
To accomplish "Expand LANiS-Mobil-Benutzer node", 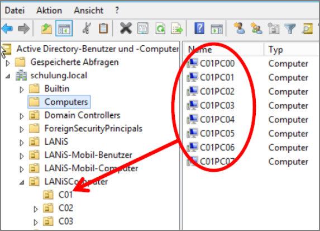I will click(x=22, y=156).
